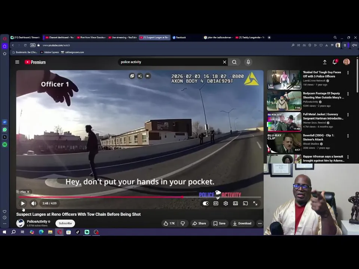The width and height of the screenshot is (359, 269).
Task: Open the 'Roided Out Tough Guy' video thumbnail
Action: click(x=284, y=80)
